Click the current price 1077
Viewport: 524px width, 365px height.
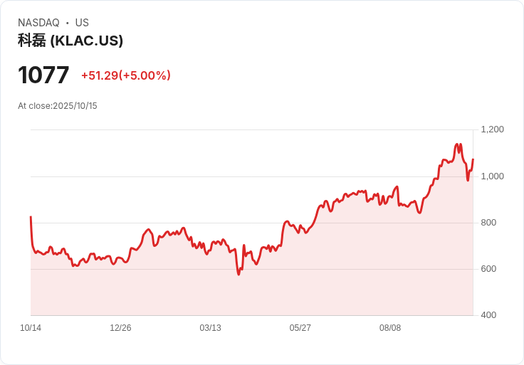43,75
